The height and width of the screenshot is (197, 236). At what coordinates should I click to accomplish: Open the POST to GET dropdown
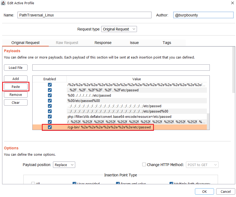click(x=202, y=165)
